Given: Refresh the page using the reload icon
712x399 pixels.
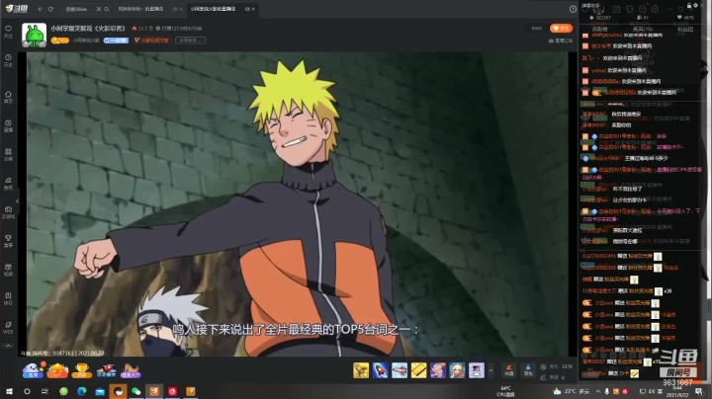Looking at the screenshot, I should 50,9.
